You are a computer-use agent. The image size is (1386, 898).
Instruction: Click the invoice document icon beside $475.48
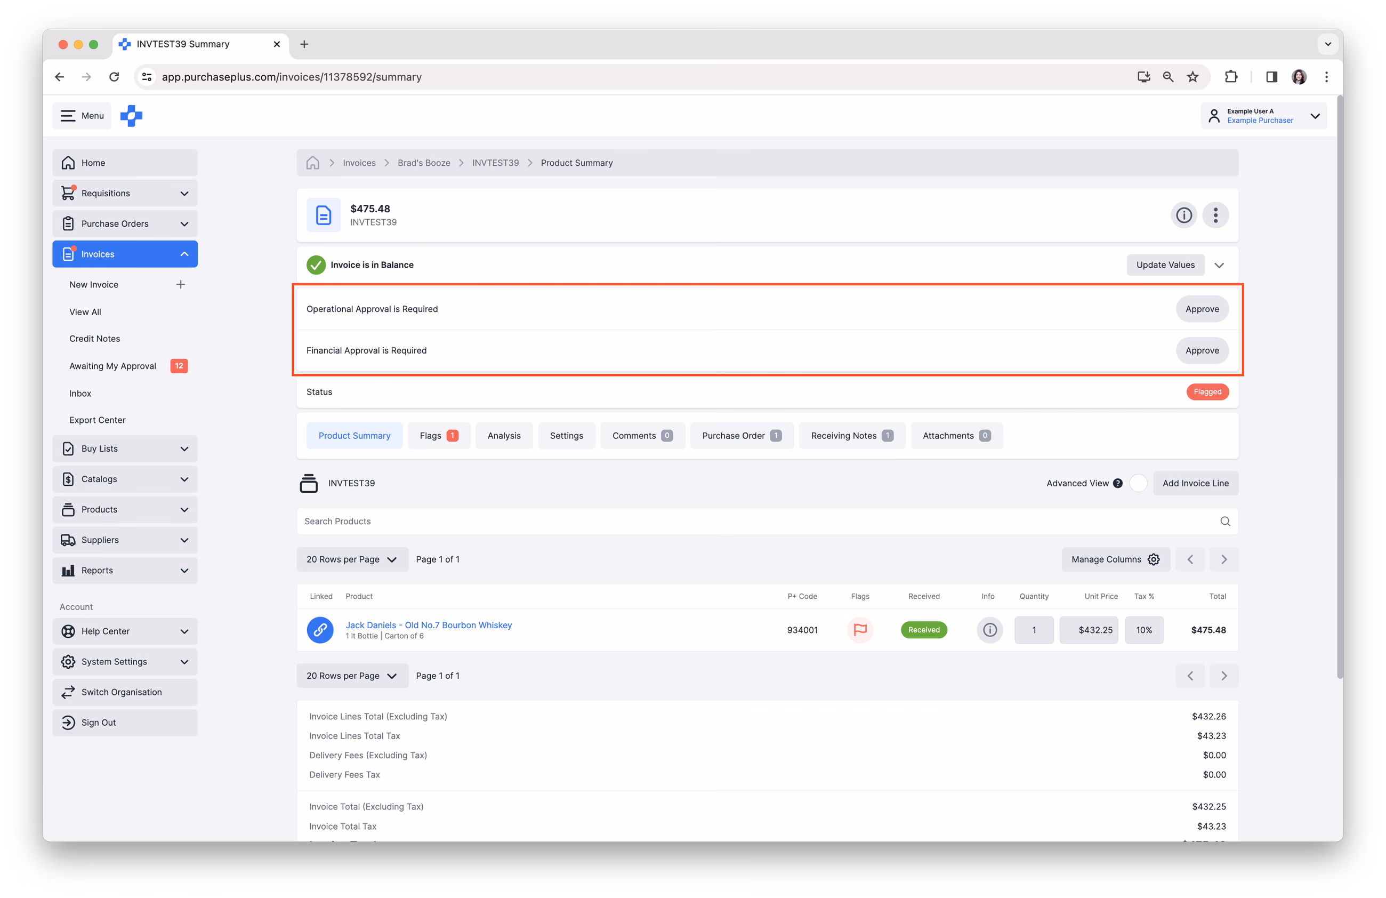(324, 215)
